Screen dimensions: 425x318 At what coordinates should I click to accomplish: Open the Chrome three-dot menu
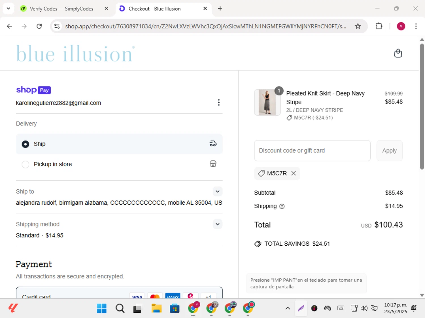416,26
